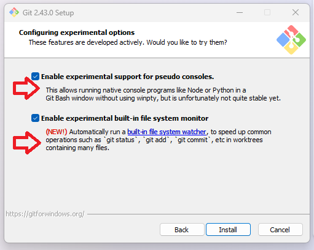This screenshot has width=314, height=250.
Task: Click the lower red arrow annotation
Action: pyautogui.click(x=27, y=143)
